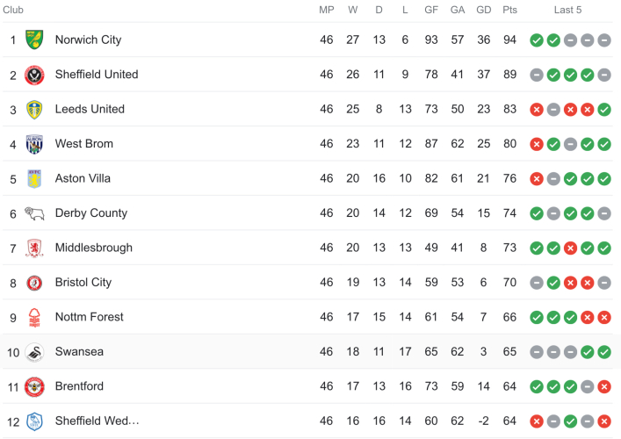Click the Club column header
This screenshot has height=439, width=621.
click(x=13, y=11)
